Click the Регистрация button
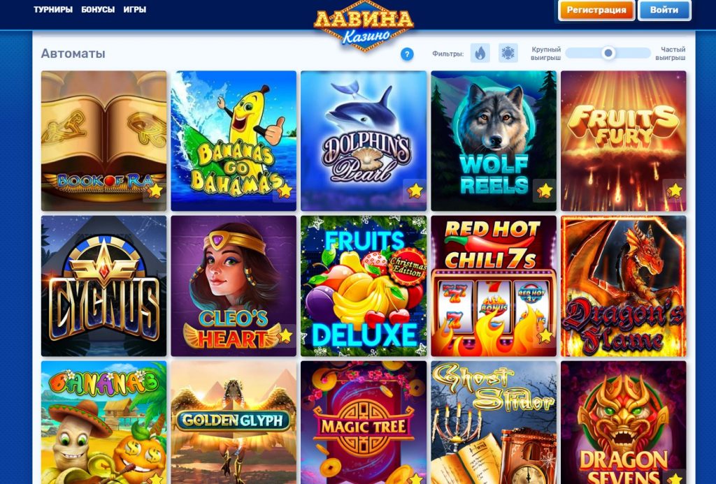This screenshot has width=716, height=484. 596,10
